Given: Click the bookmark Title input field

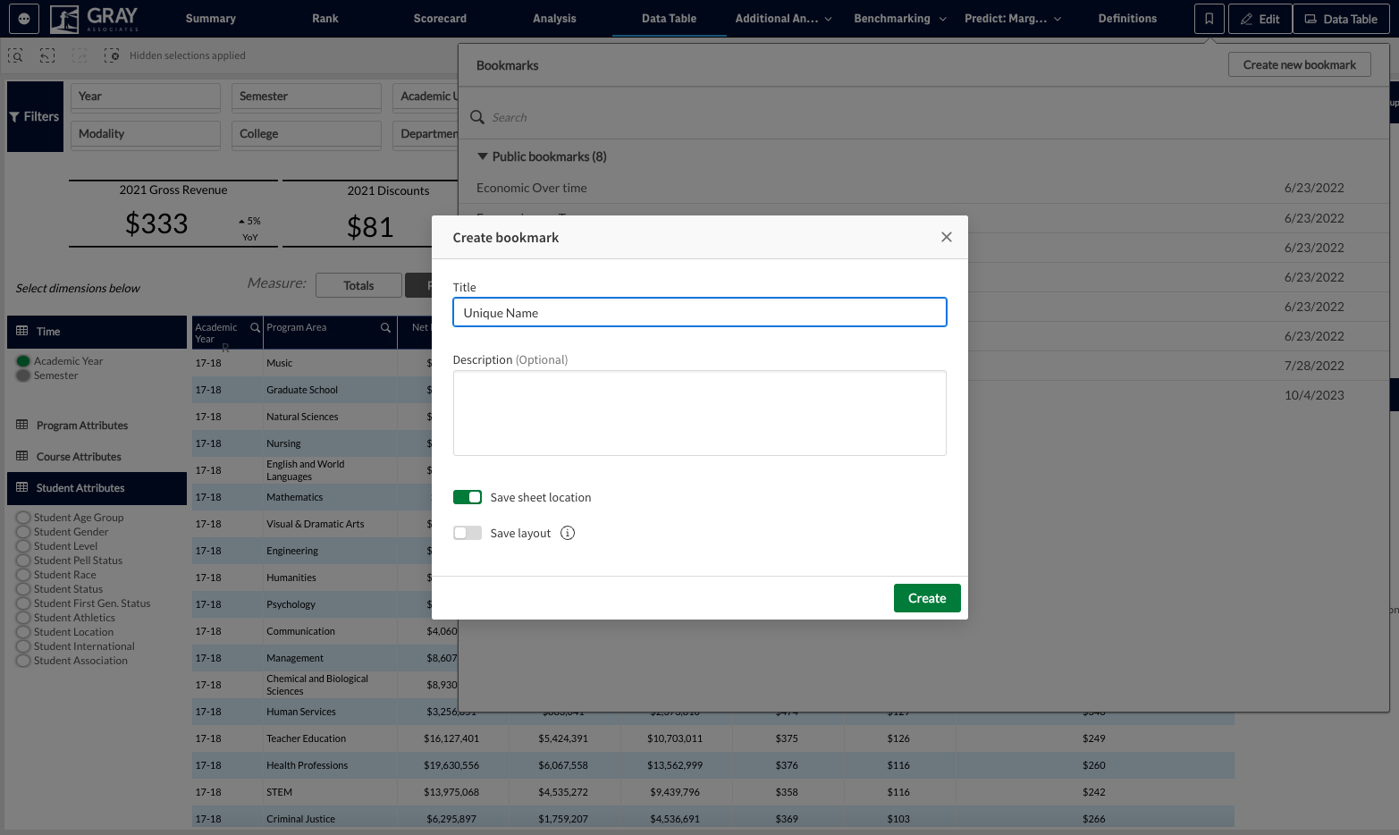Looking at the screenshot, I should pos(699,312).
